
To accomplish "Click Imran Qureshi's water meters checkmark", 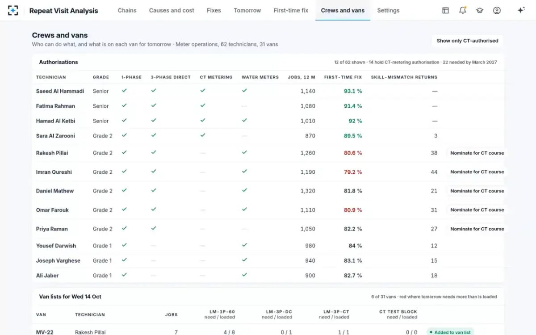I will (244, 171).
